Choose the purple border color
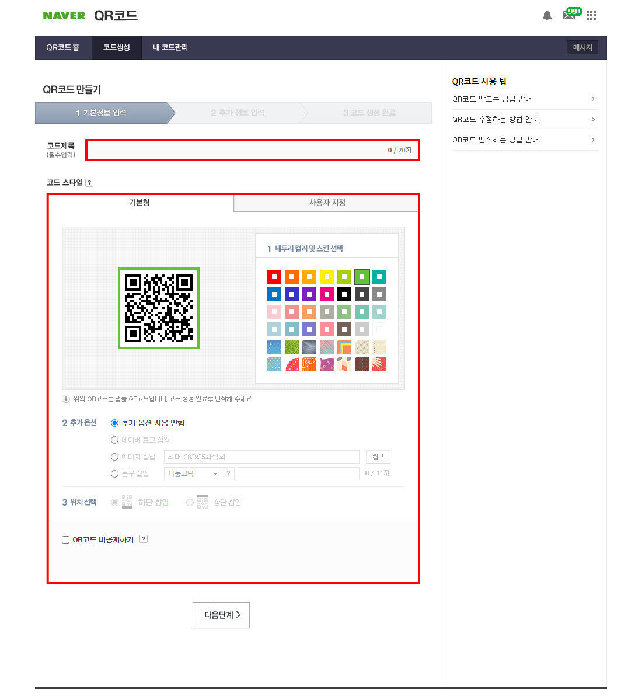 point(309,294)
